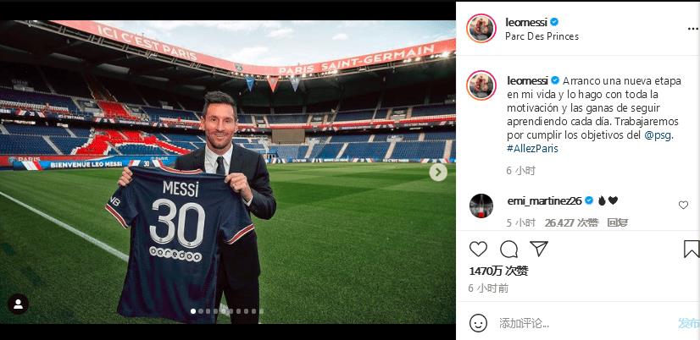Go to next photo with arrow
Screen dimensions: 700x340
(438, 172)
